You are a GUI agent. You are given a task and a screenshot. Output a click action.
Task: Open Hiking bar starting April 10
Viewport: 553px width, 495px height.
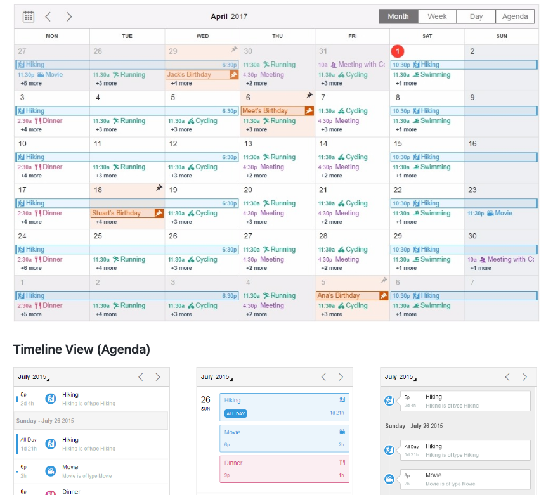pos(127,157)
